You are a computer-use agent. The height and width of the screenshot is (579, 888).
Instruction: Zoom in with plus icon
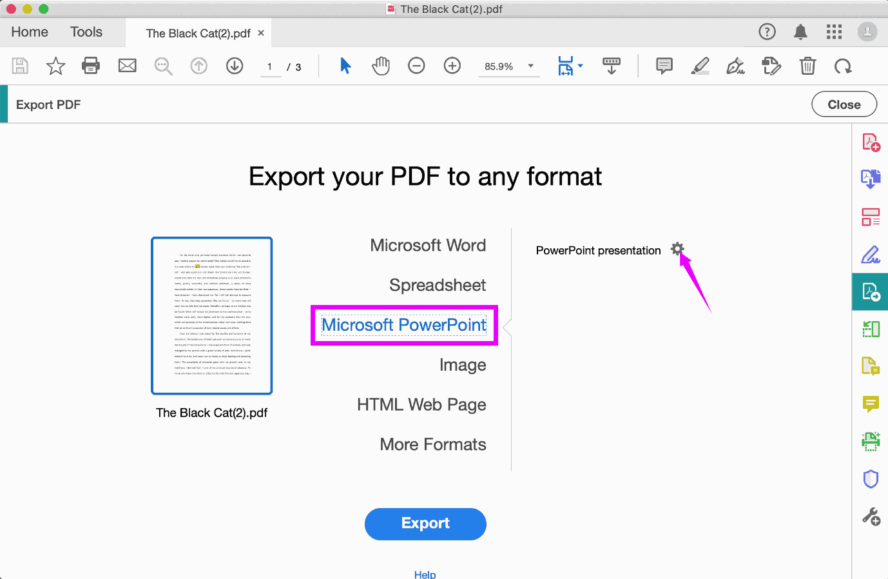coord(452,66)
